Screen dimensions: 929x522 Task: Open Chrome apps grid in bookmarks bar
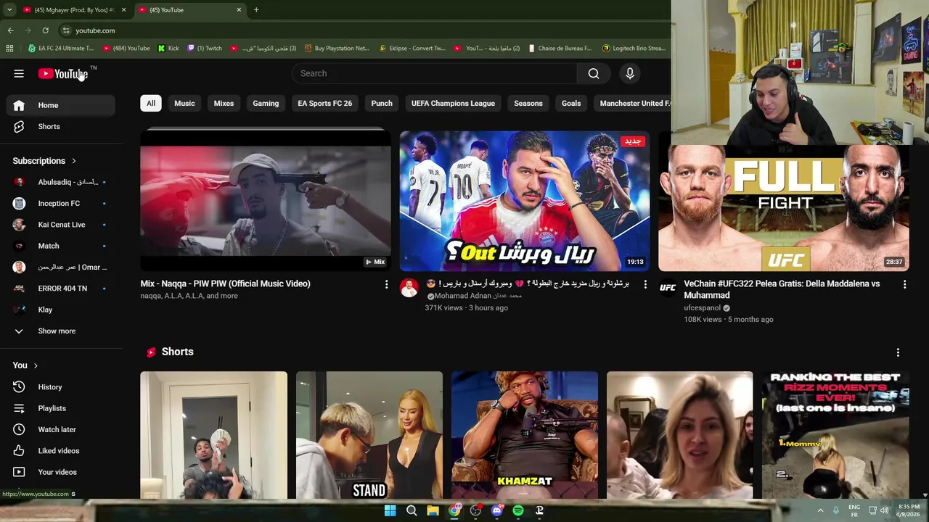[9, 49]
